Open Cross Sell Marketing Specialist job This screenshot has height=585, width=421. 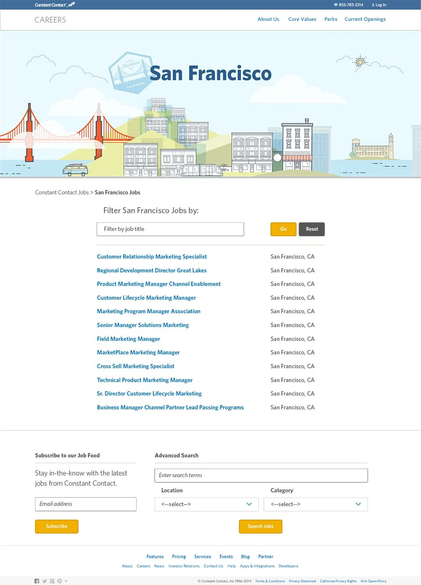(136, 366)
